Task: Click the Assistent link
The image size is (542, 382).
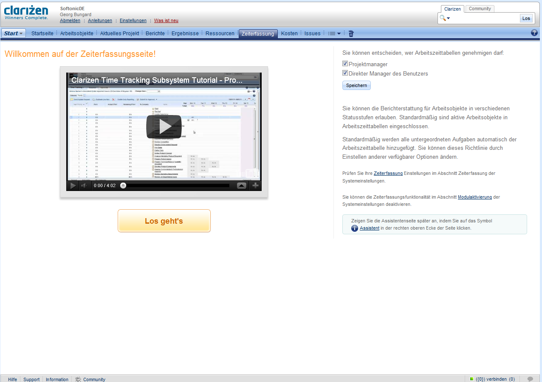Action: coord(370,228)
